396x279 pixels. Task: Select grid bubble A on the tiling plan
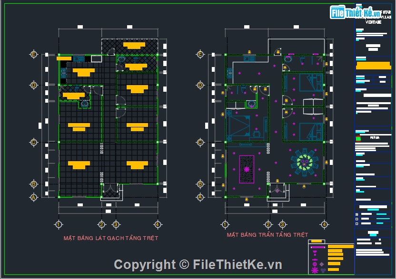pos(34,197)
